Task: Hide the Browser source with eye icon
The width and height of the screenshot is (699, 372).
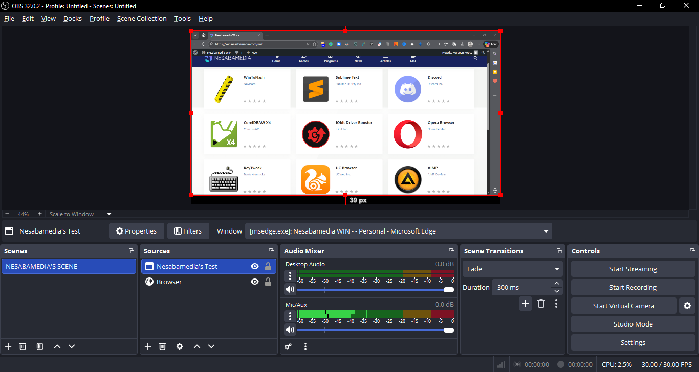Action: [x=254, y=282]
